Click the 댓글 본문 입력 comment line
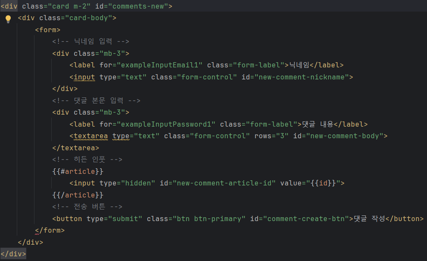This screenshot has height=261, width=427. click(96, 101)
